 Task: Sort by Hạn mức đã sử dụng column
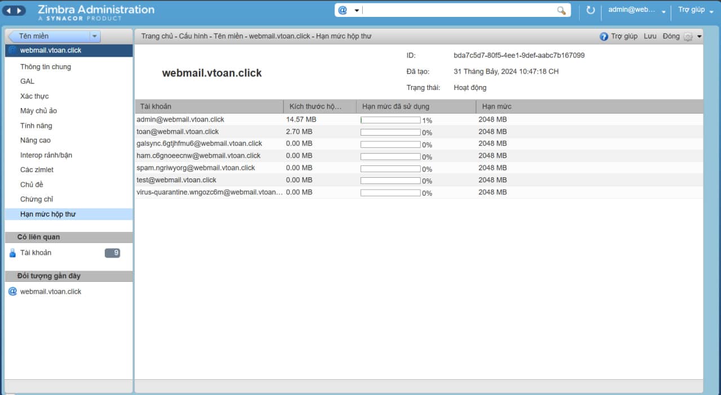tap(416, 106)
